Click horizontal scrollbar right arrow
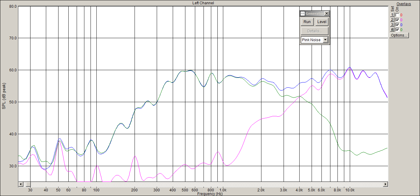 pos(385,184)
